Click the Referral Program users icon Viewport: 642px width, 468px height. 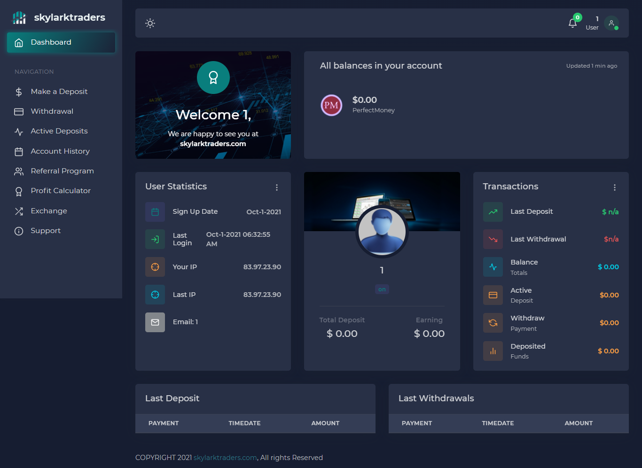[x=19, y=172]
